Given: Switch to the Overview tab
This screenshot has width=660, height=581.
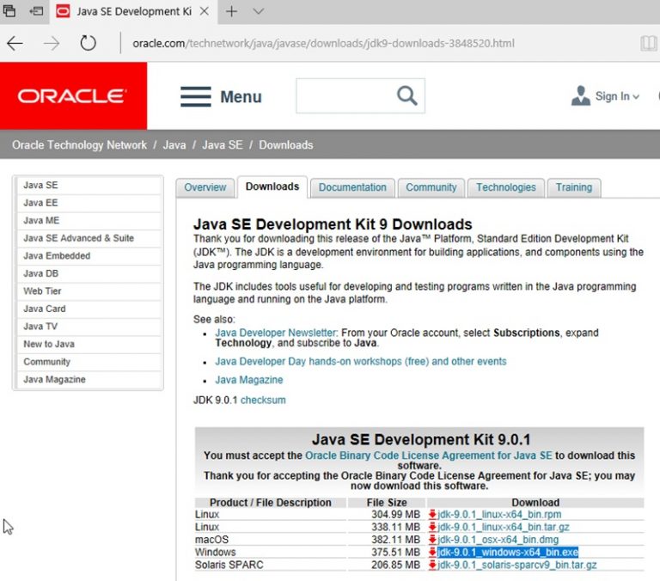Looking at the screenshot, I should pos(205,187).
